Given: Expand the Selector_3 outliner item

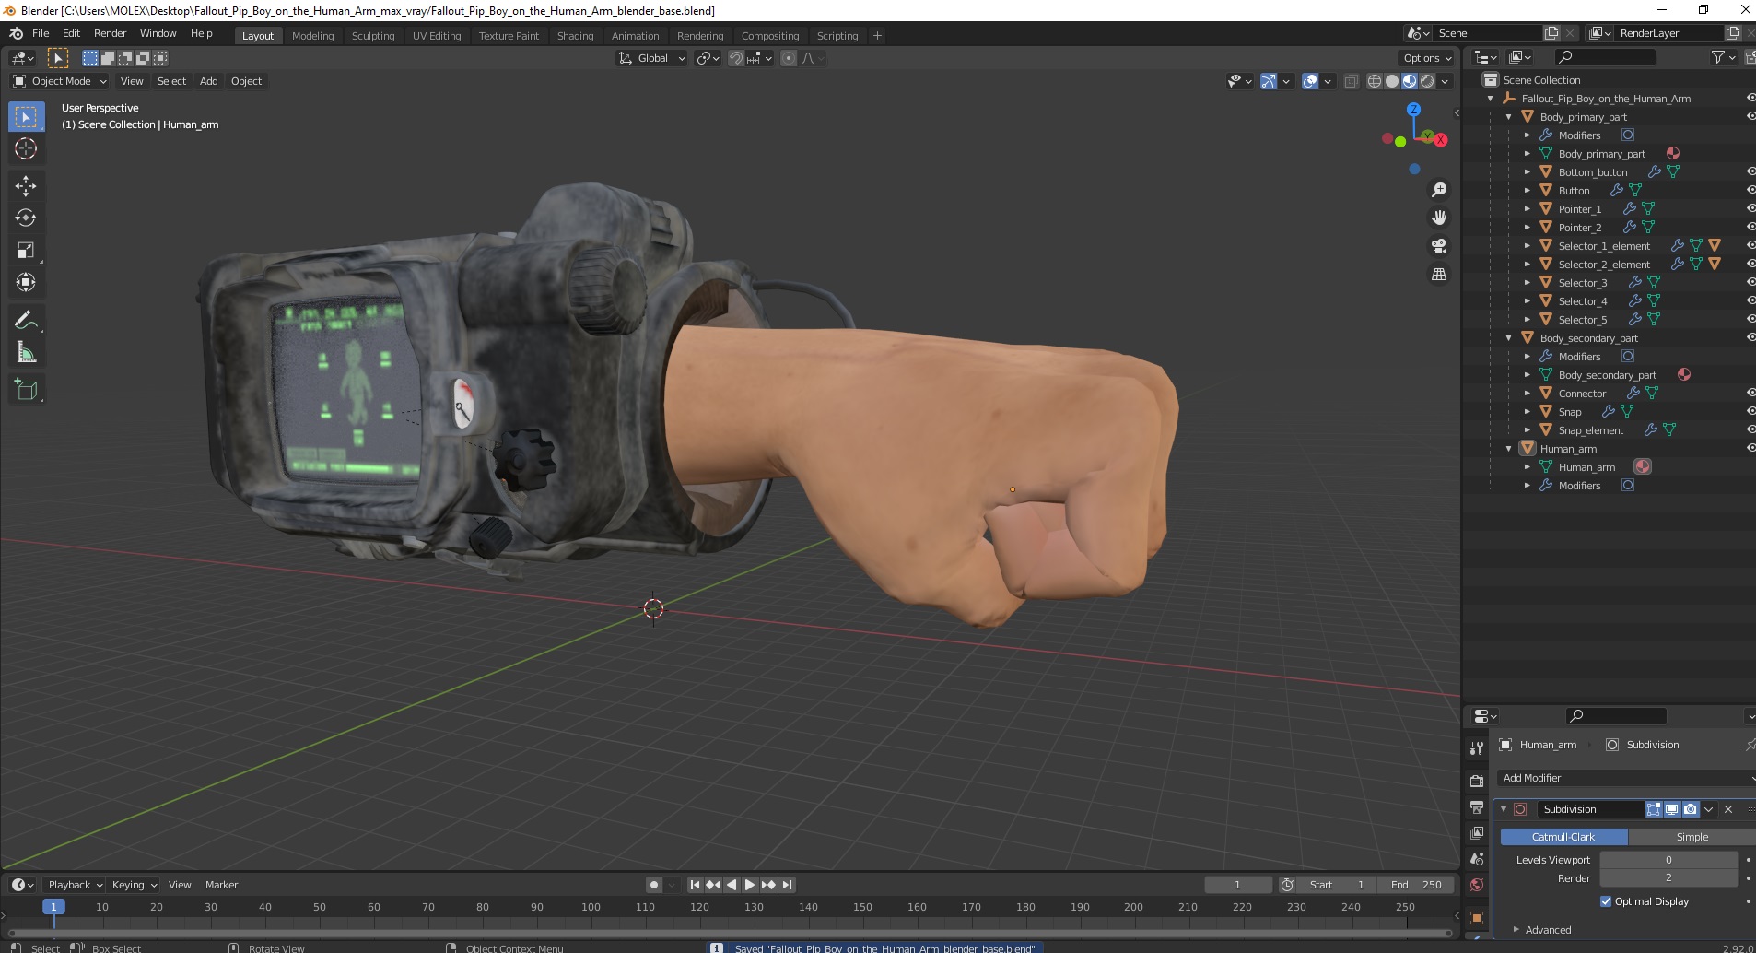Looking at the screenshot, I should (x=1527, y=283).
